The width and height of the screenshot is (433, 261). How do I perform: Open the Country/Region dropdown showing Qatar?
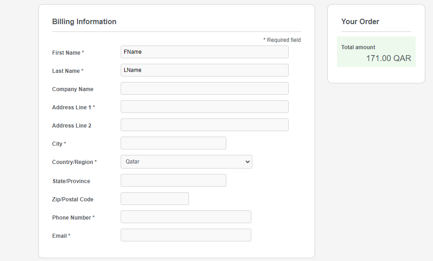[x=186, y=162]
